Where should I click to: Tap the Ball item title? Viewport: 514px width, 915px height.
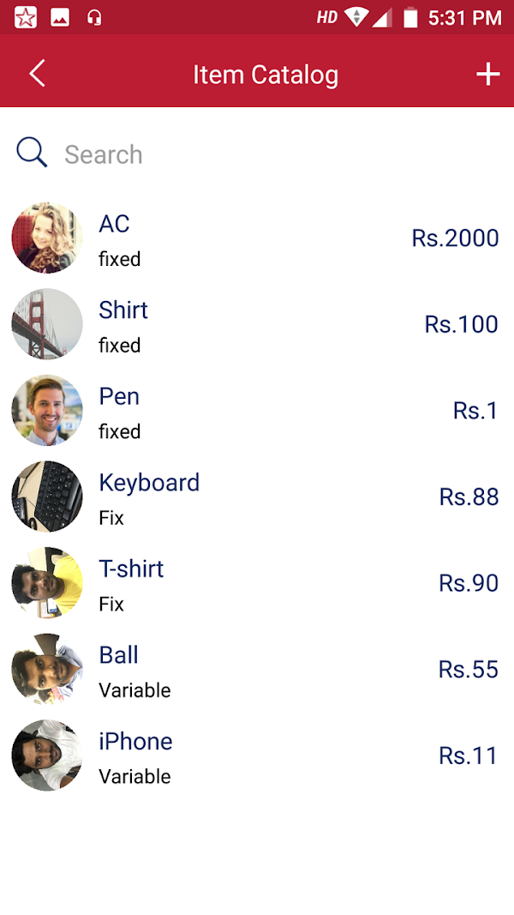pos(118,655)
